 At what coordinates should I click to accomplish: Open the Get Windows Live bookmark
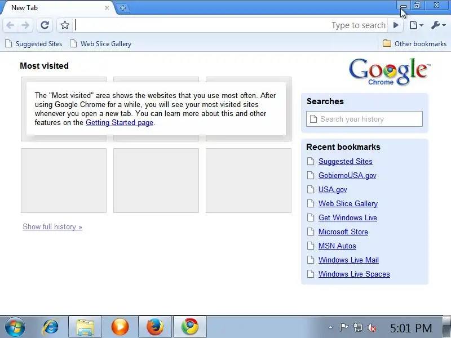click(347, 217)
